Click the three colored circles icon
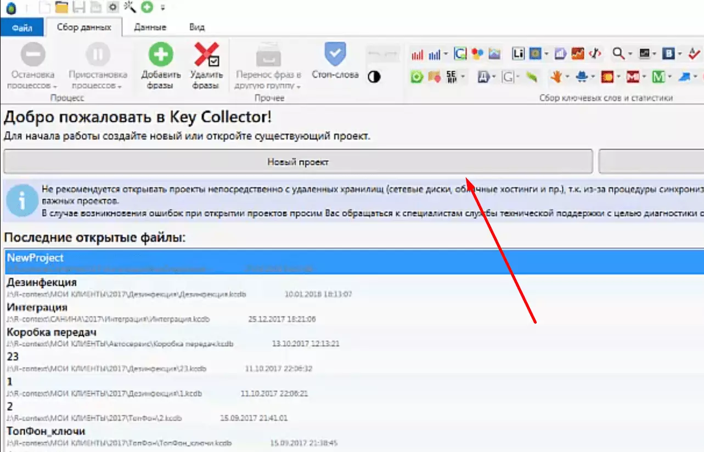The width and height of the screenshot is (704, 452). click(x=477, y=54)
